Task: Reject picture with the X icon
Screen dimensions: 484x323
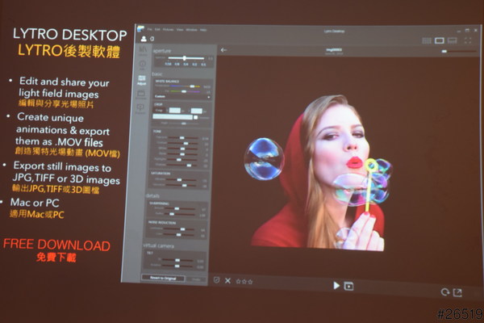Action: [x=227, y=281]
